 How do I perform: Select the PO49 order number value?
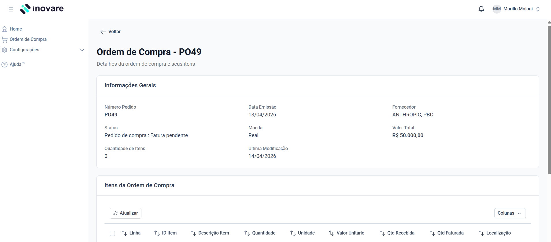click(111, 115)
